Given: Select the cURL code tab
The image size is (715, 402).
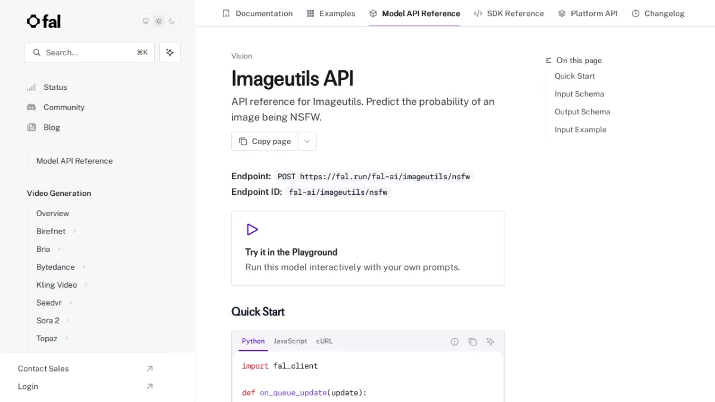Looking at the screenshot, I should pyautogui.click(x=325, y=341).
